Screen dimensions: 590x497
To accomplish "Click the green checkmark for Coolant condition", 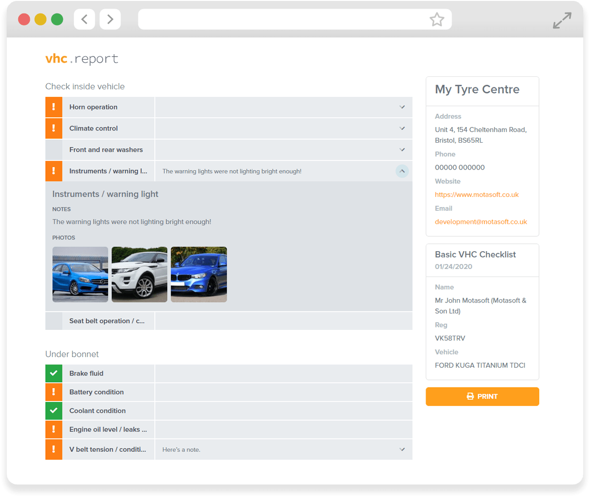I will click(x=54, y=411).
